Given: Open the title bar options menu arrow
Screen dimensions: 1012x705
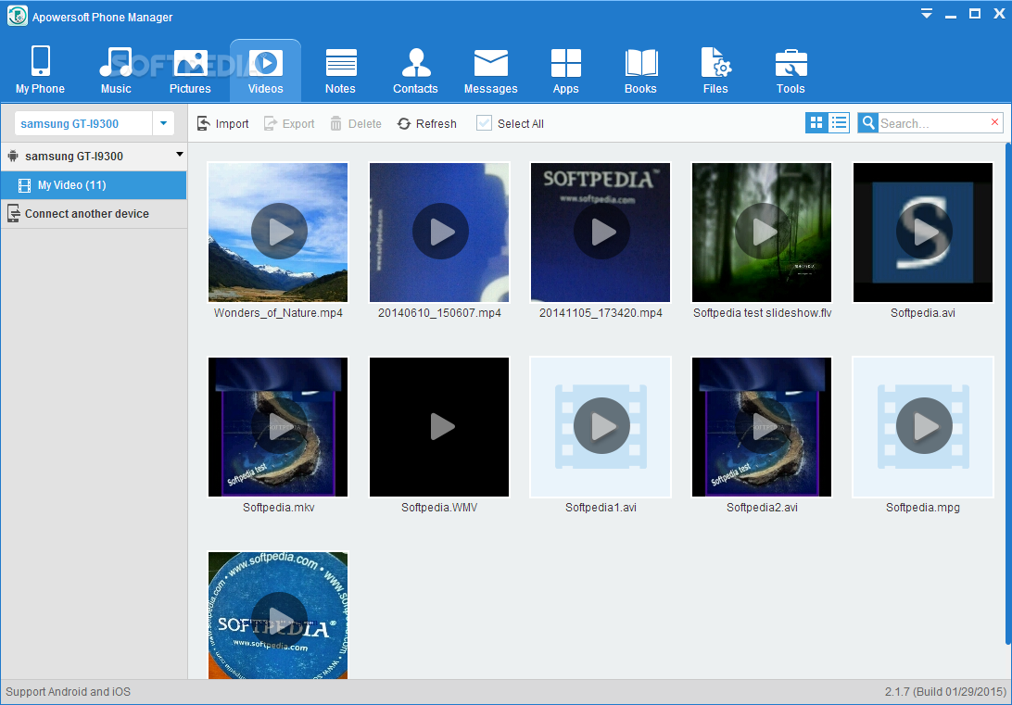Looking at the screenshot, I should point(926,14).
